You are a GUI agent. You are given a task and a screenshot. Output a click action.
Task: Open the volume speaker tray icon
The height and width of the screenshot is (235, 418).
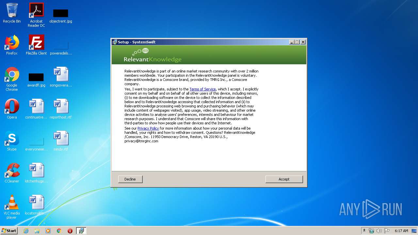[x=379, y=231]
